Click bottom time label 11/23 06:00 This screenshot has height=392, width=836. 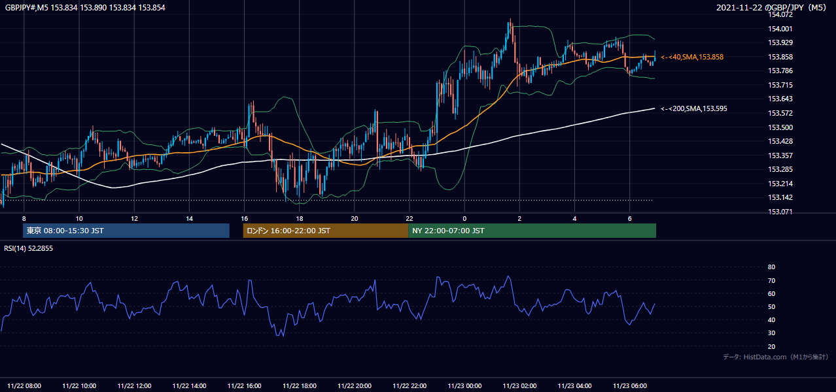tap(630, 386)
